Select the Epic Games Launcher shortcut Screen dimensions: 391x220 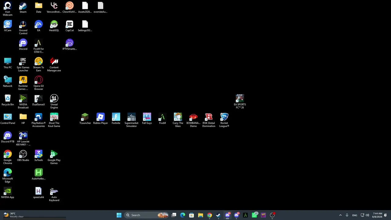click(x=23, y=65)
